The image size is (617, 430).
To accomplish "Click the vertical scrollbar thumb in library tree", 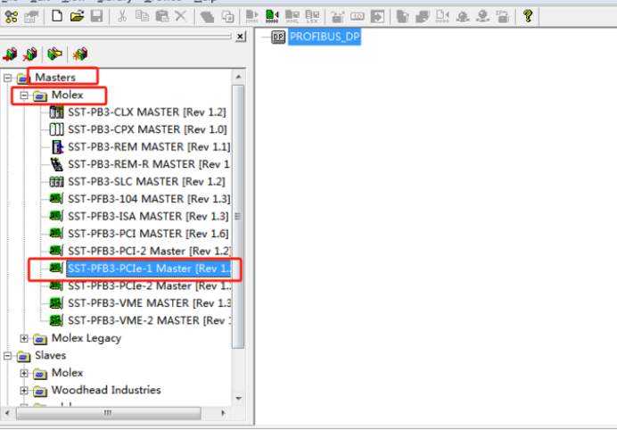I will click(238, 216).
